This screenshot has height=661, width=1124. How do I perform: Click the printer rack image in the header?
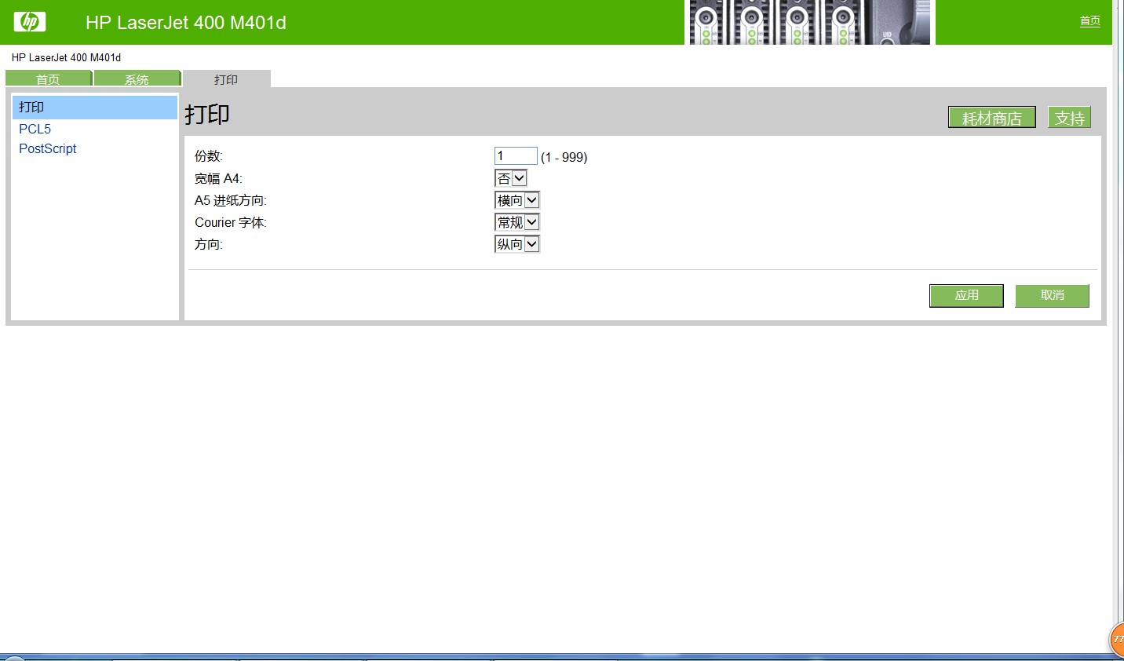pyautogui.click(x=809, y=22)
